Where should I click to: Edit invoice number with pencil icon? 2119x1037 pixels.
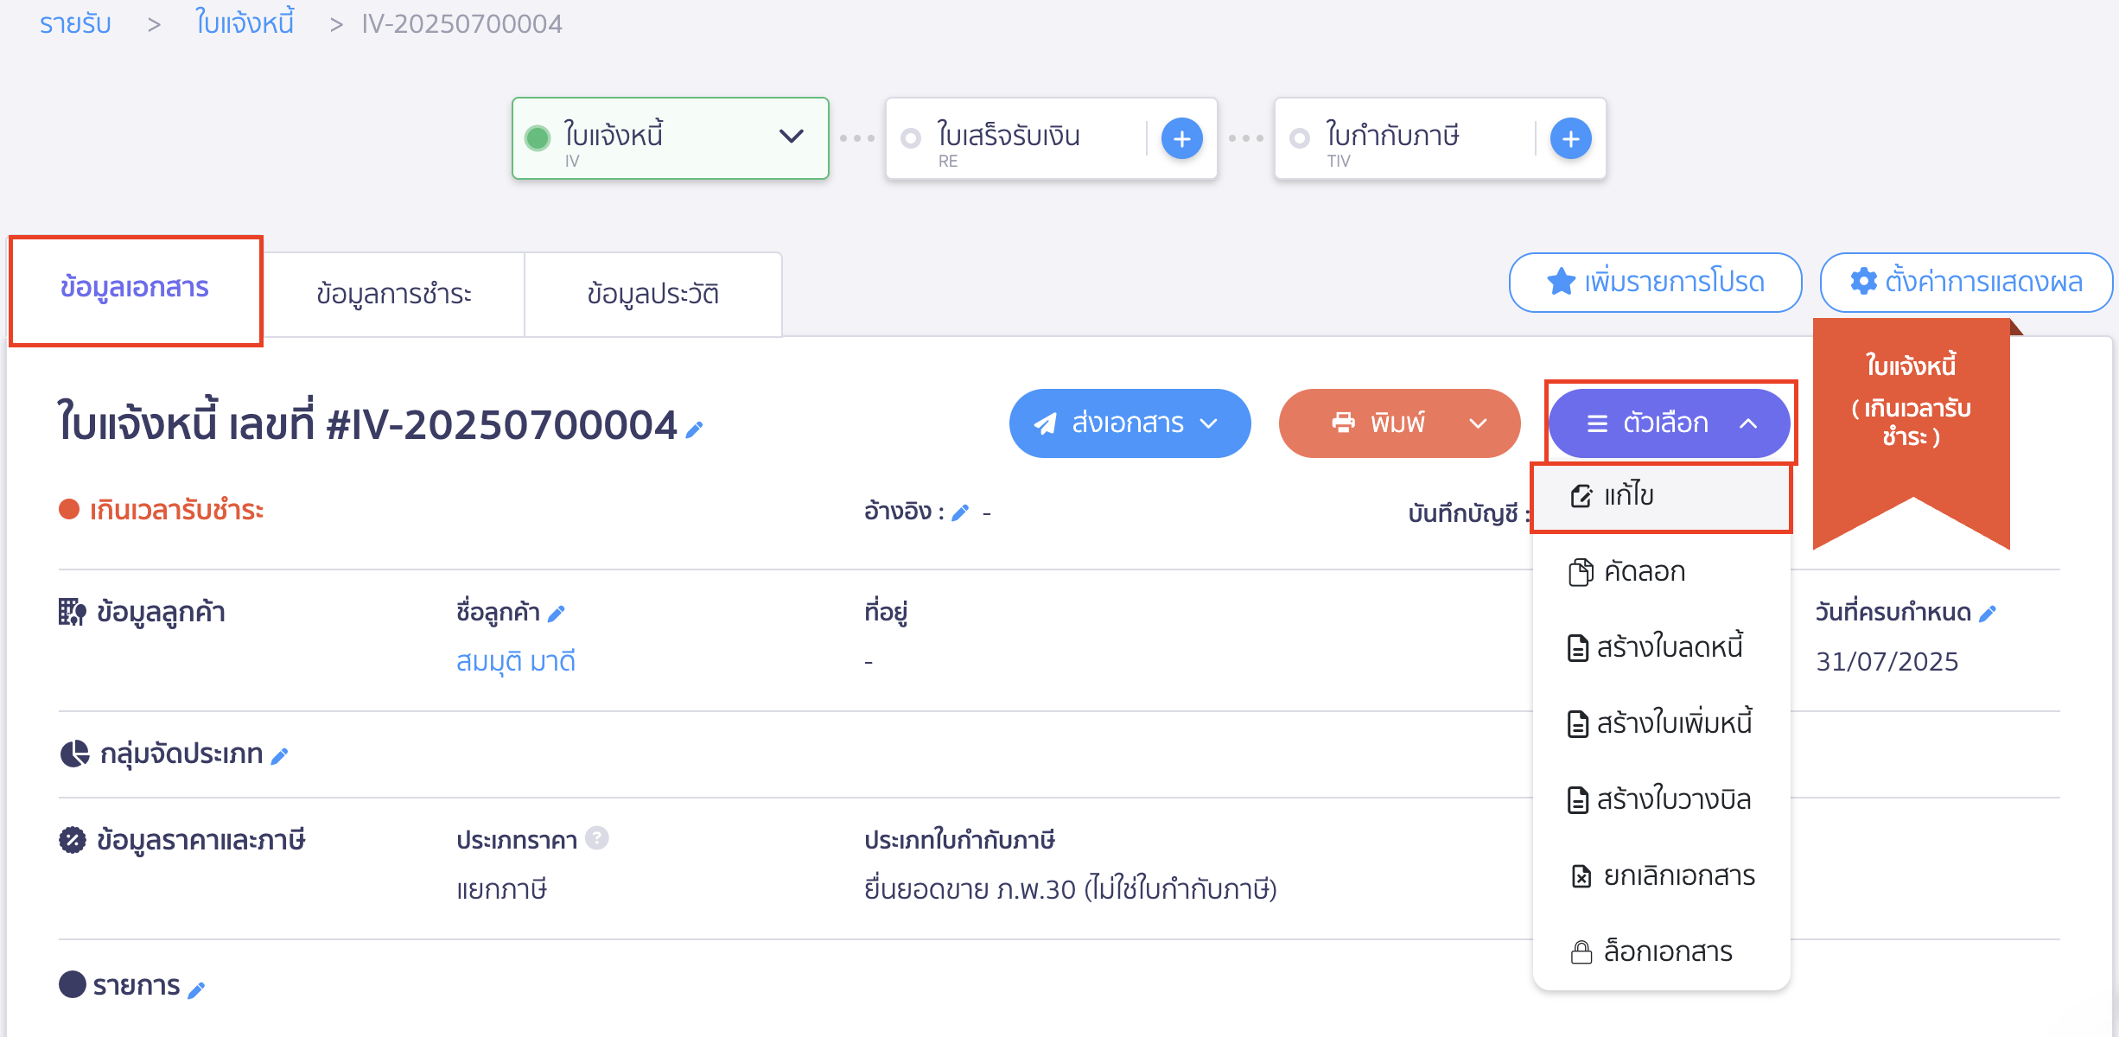pos(694,429)
